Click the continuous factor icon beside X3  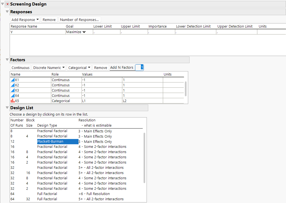12,90
